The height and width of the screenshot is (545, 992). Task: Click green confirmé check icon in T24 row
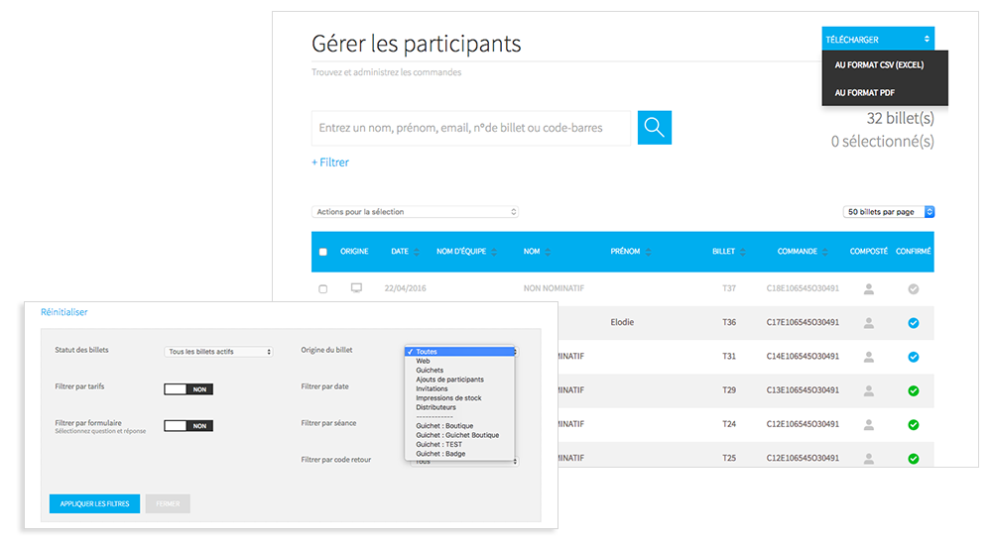(x=913, y=425)
